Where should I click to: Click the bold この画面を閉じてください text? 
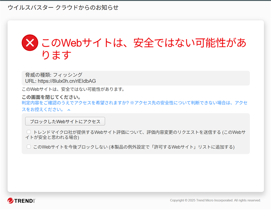(51, 97)
